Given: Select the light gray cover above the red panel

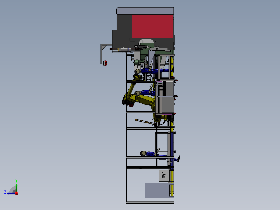Looking at the screenshot, I should [x=145, y=11].
